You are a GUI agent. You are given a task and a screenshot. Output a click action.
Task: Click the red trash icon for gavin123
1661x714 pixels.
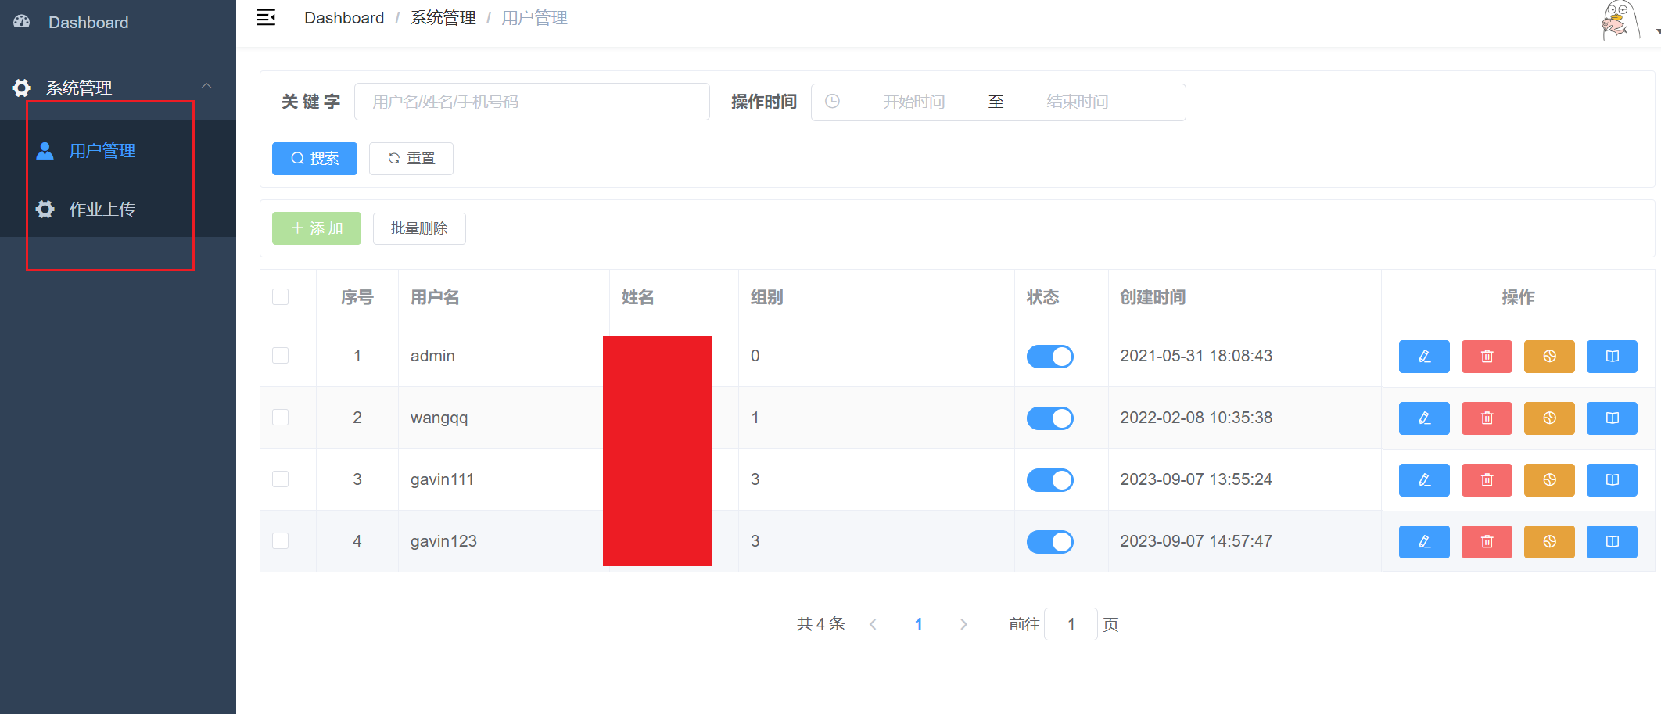pos(1486,542)
